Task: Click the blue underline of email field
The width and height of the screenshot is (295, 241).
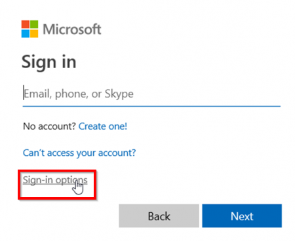Action: click(151, 106)
